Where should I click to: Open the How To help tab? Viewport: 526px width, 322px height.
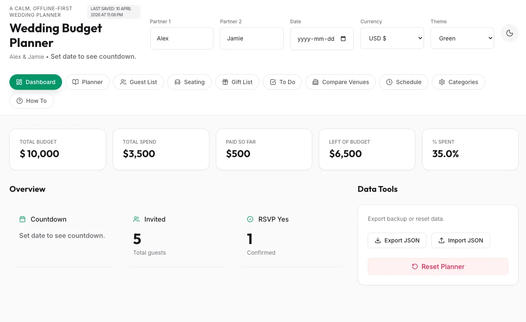point(31,101)
